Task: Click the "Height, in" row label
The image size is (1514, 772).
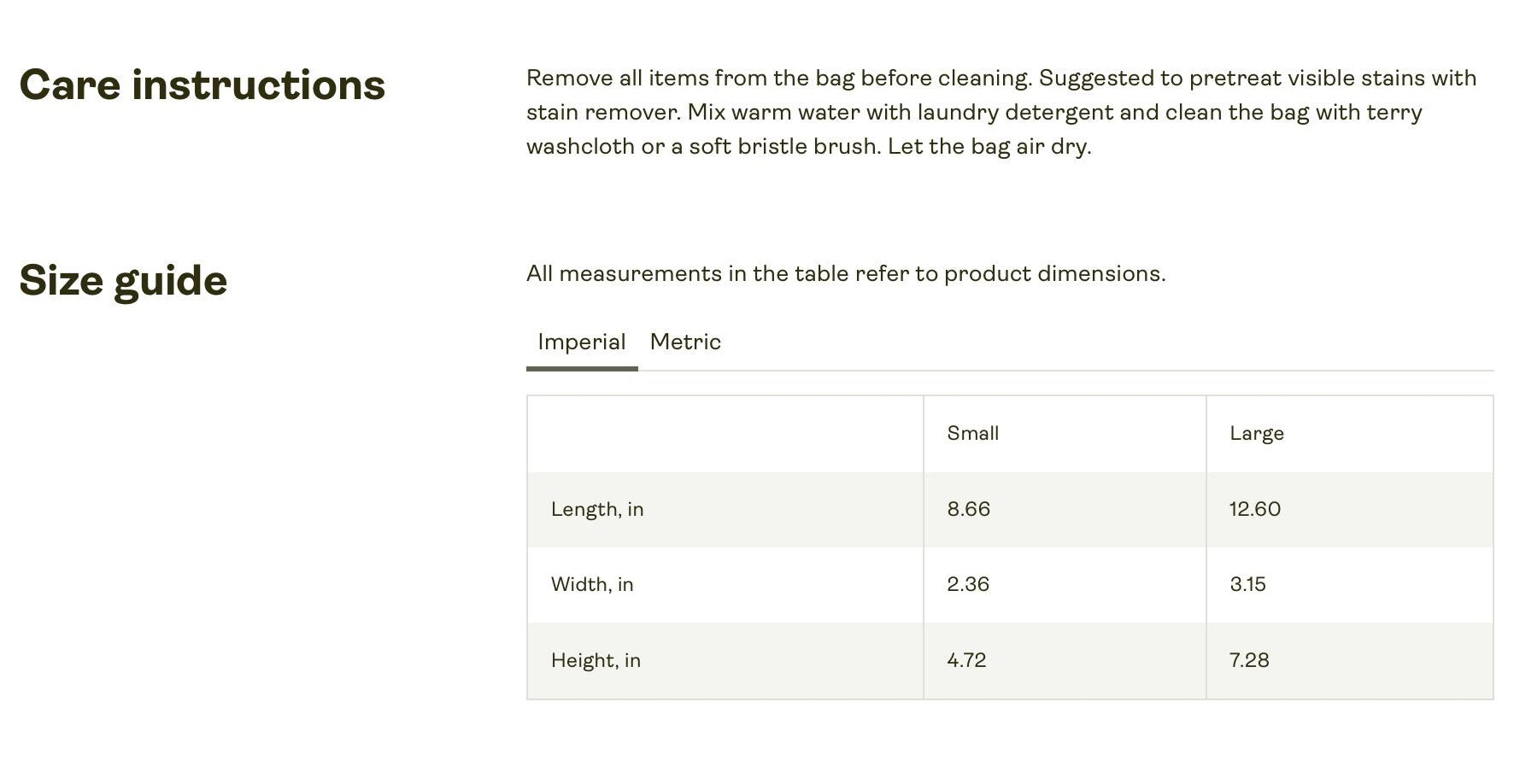Action: tap(596, 661)
